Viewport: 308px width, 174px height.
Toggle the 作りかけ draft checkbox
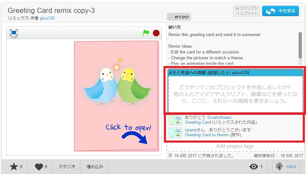[x=171, y=16]
